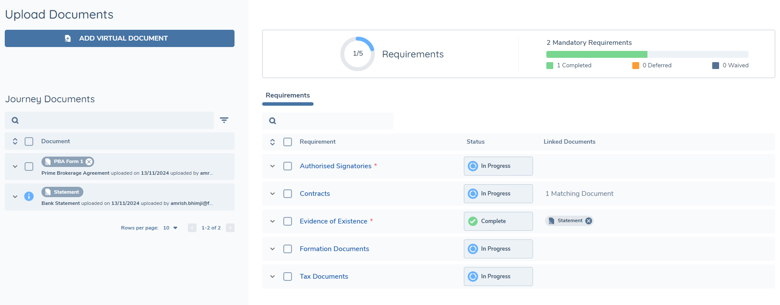Open the Evidence of Existence link
The height and width of the screenshot is (305, 780).
pos(333,221)
